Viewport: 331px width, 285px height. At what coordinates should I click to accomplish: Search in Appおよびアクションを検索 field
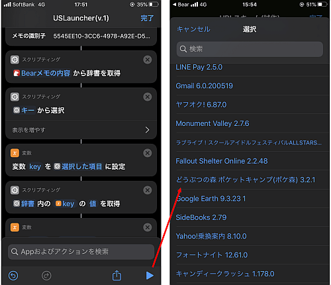[x=81, y=252]
